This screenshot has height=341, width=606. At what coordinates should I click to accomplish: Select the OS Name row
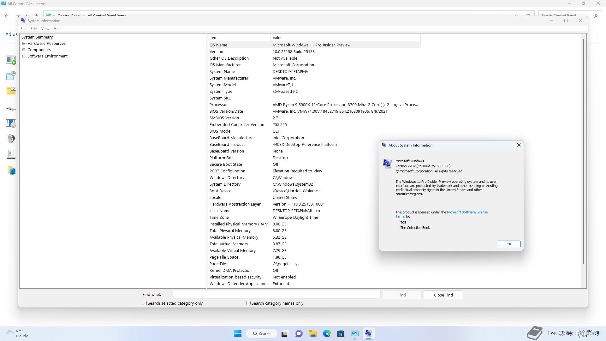pyautogui.click(x=314, y=45)
